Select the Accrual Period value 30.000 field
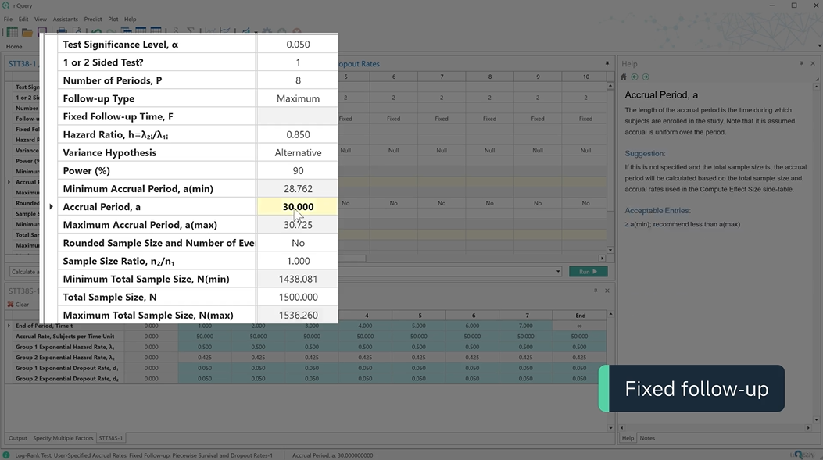Screen dimensions: 823x460 tap(298, 207)
